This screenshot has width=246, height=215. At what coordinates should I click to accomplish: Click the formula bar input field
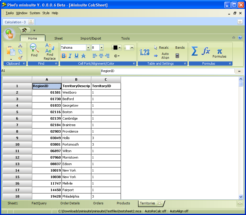pyautogui.click(x=167, y=71)
